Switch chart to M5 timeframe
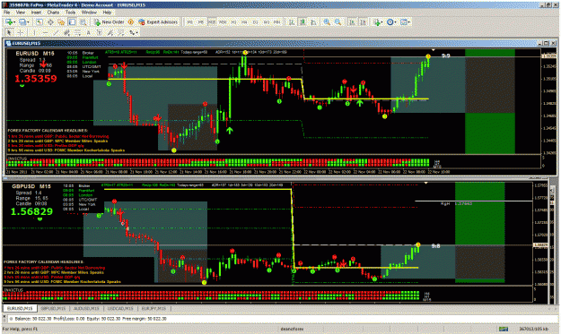The width and height of the screenshot is (561, 334). point(201,22)
